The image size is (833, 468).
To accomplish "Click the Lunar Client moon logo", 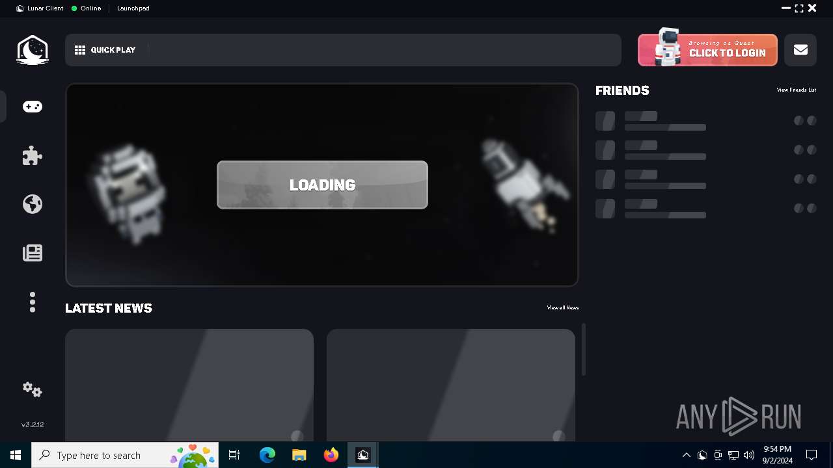I will pos(33,50).
